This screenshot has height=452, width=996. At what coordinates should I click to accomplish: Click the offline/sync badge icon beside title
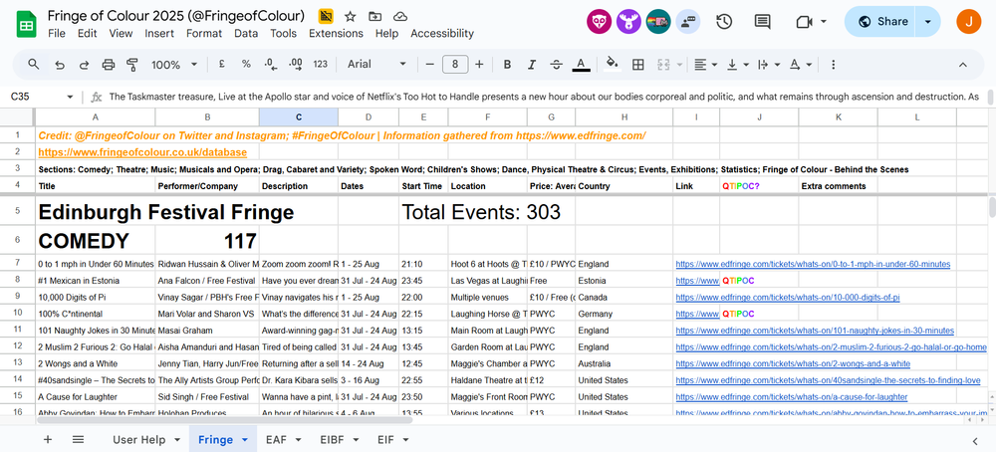point(326,16)
